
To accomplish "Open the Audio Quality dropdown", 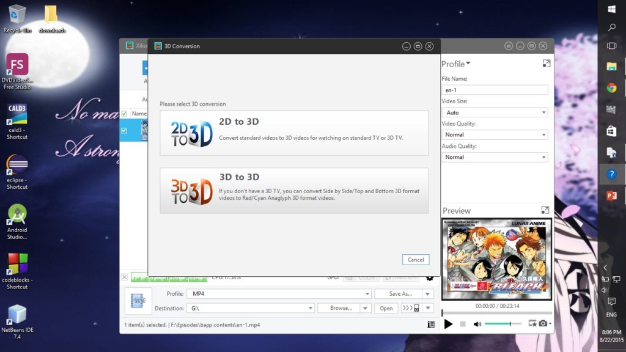I will coord(495,157).
